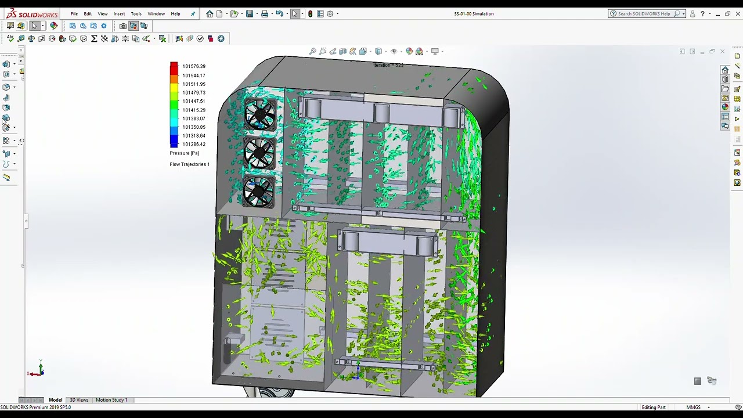Open the View menu
This screenshot has height=418, width=743.
pos(103,14)
